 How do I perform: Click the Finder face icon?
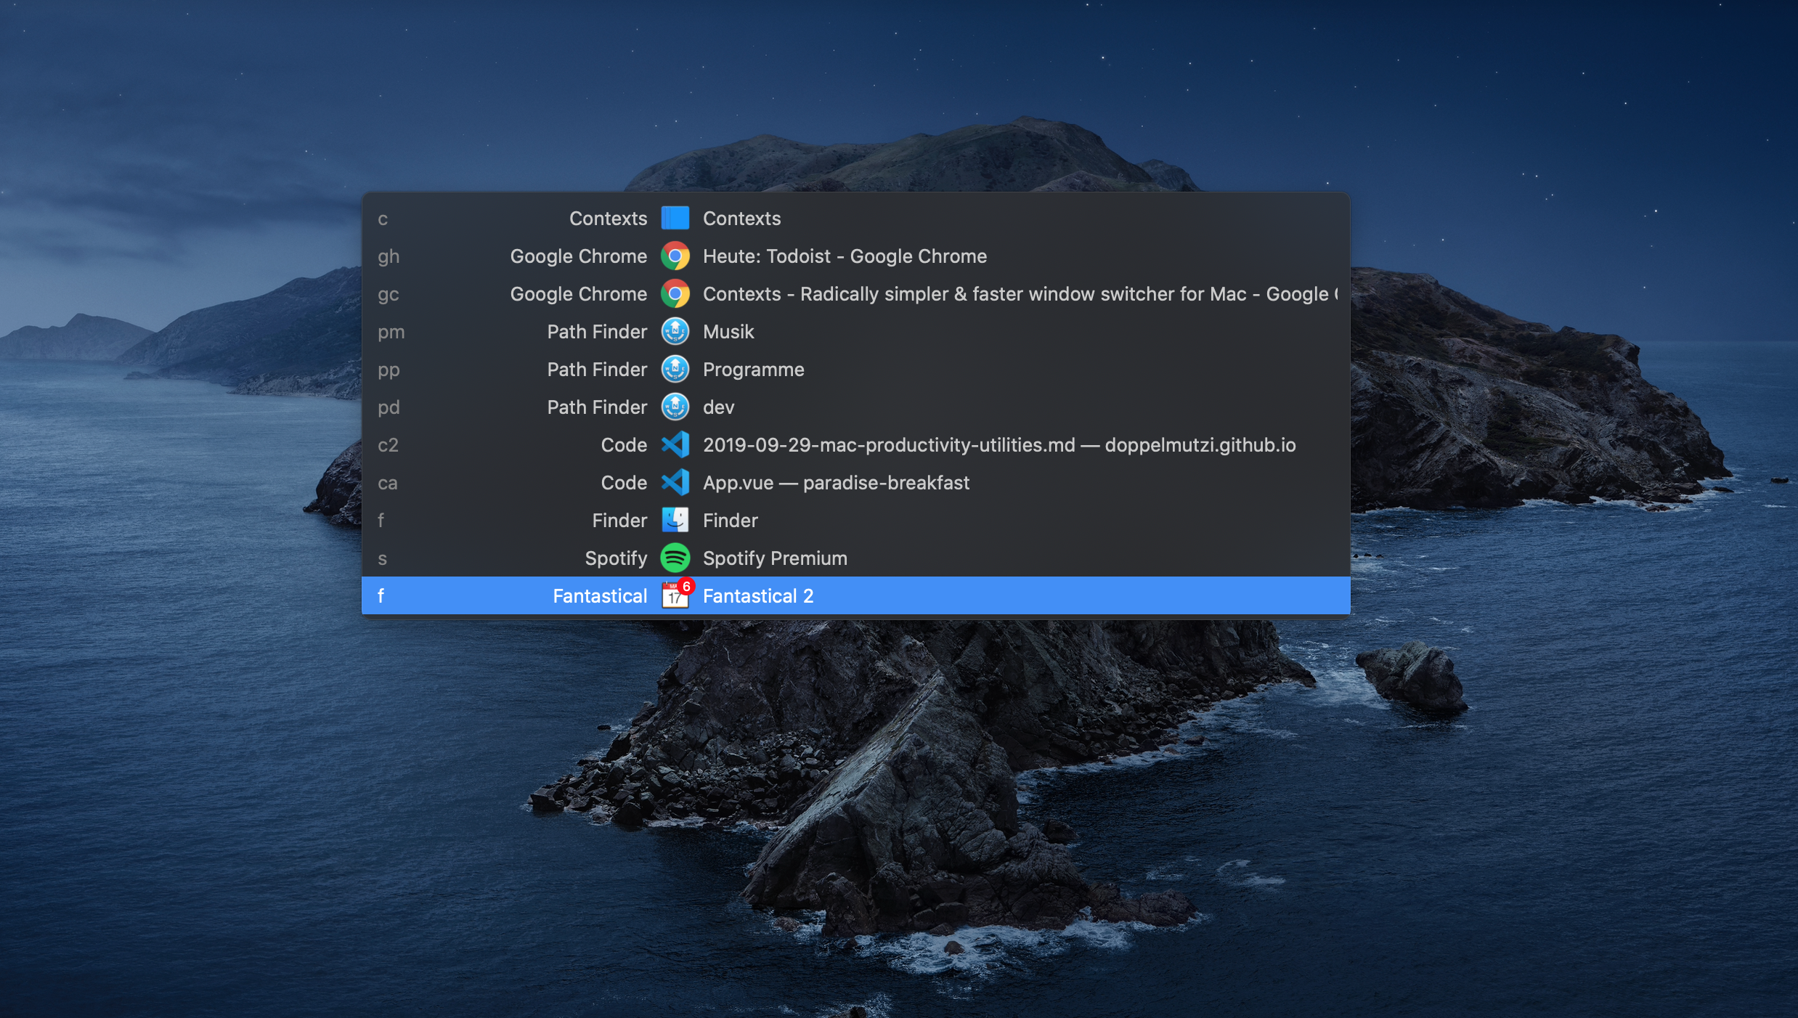point(675,520)
